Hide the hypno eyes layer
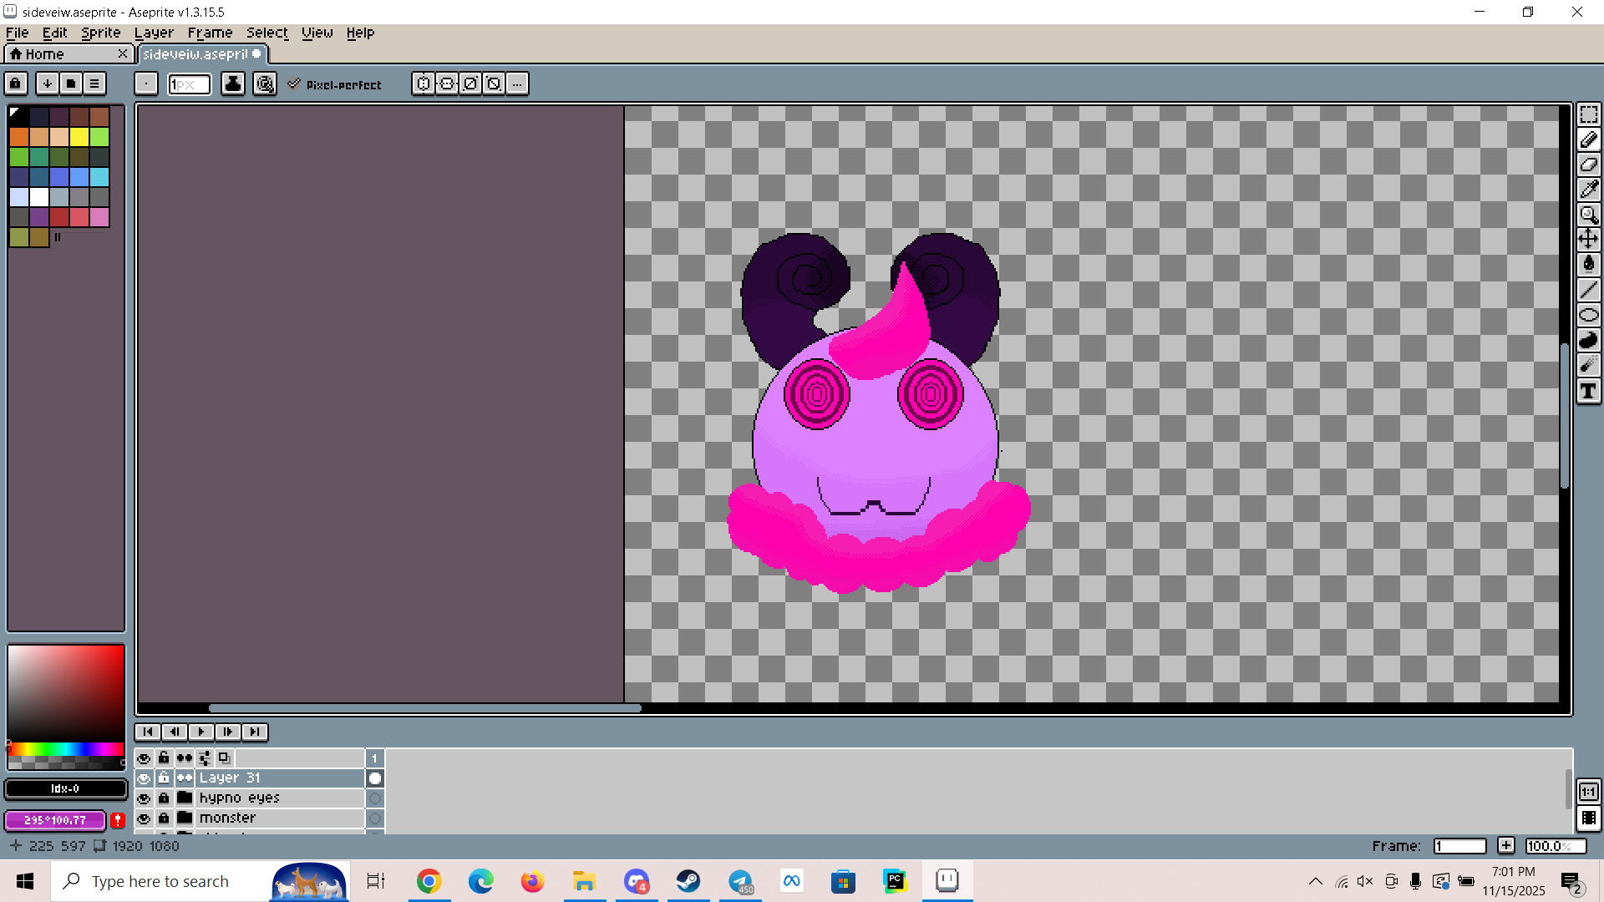The width and height of the screenshot is (1604, 902). pyautogui.click(x=144, y=798)
